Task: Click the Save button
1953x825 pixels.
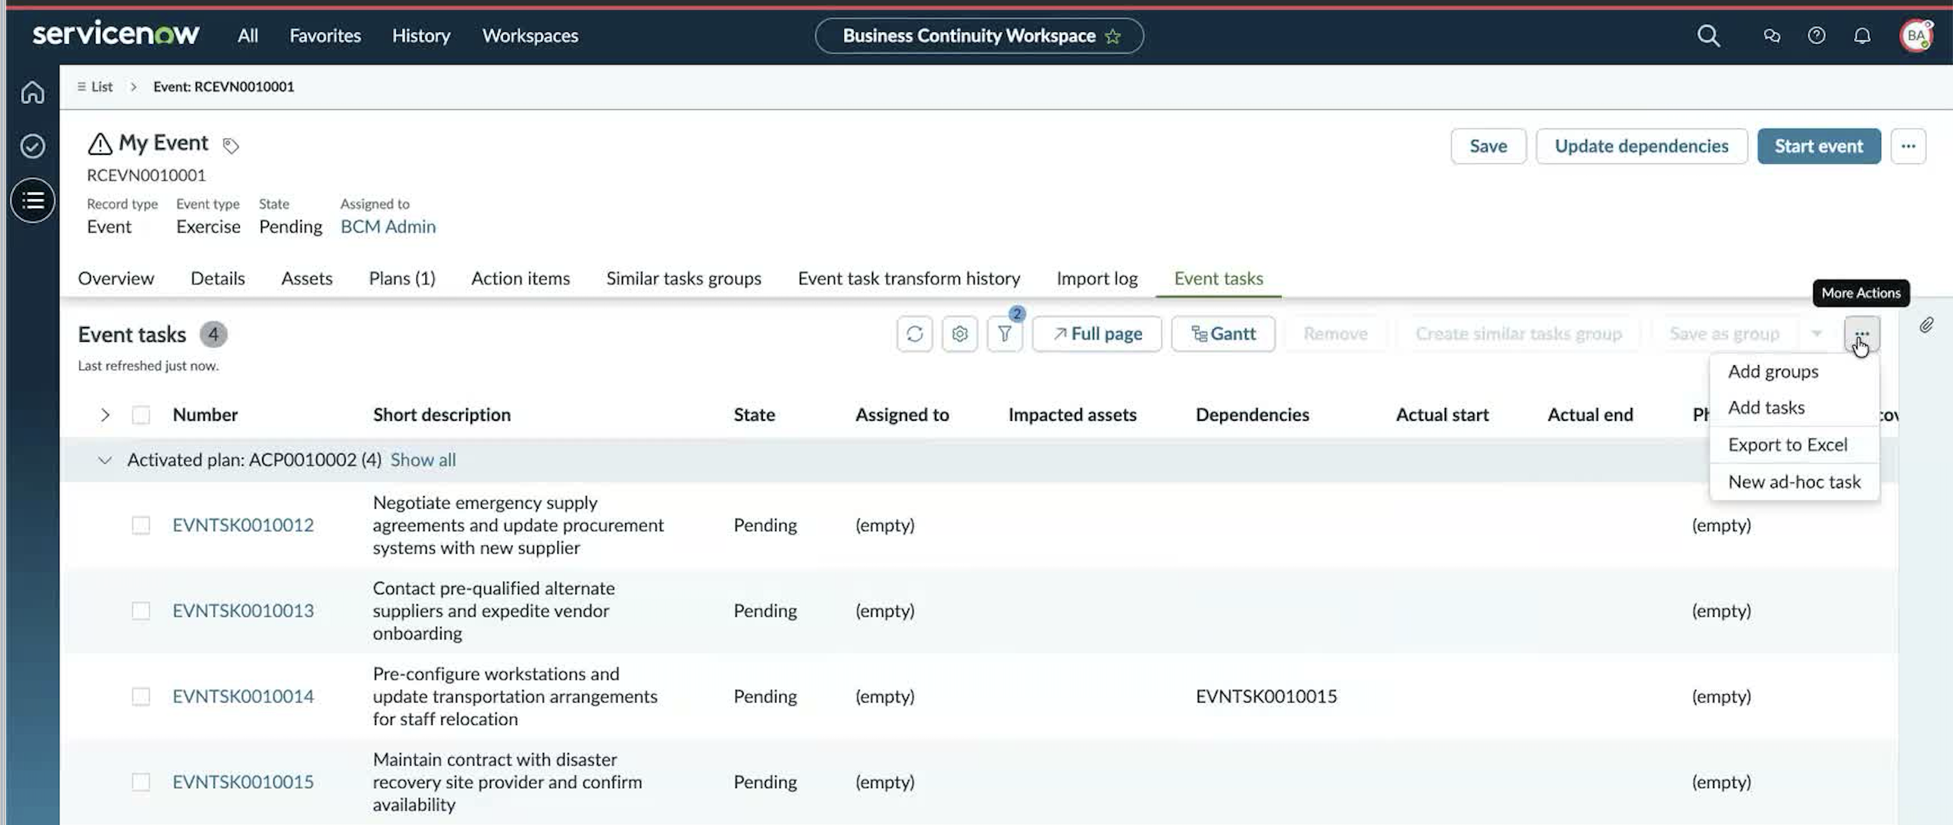Action: 1487,146
